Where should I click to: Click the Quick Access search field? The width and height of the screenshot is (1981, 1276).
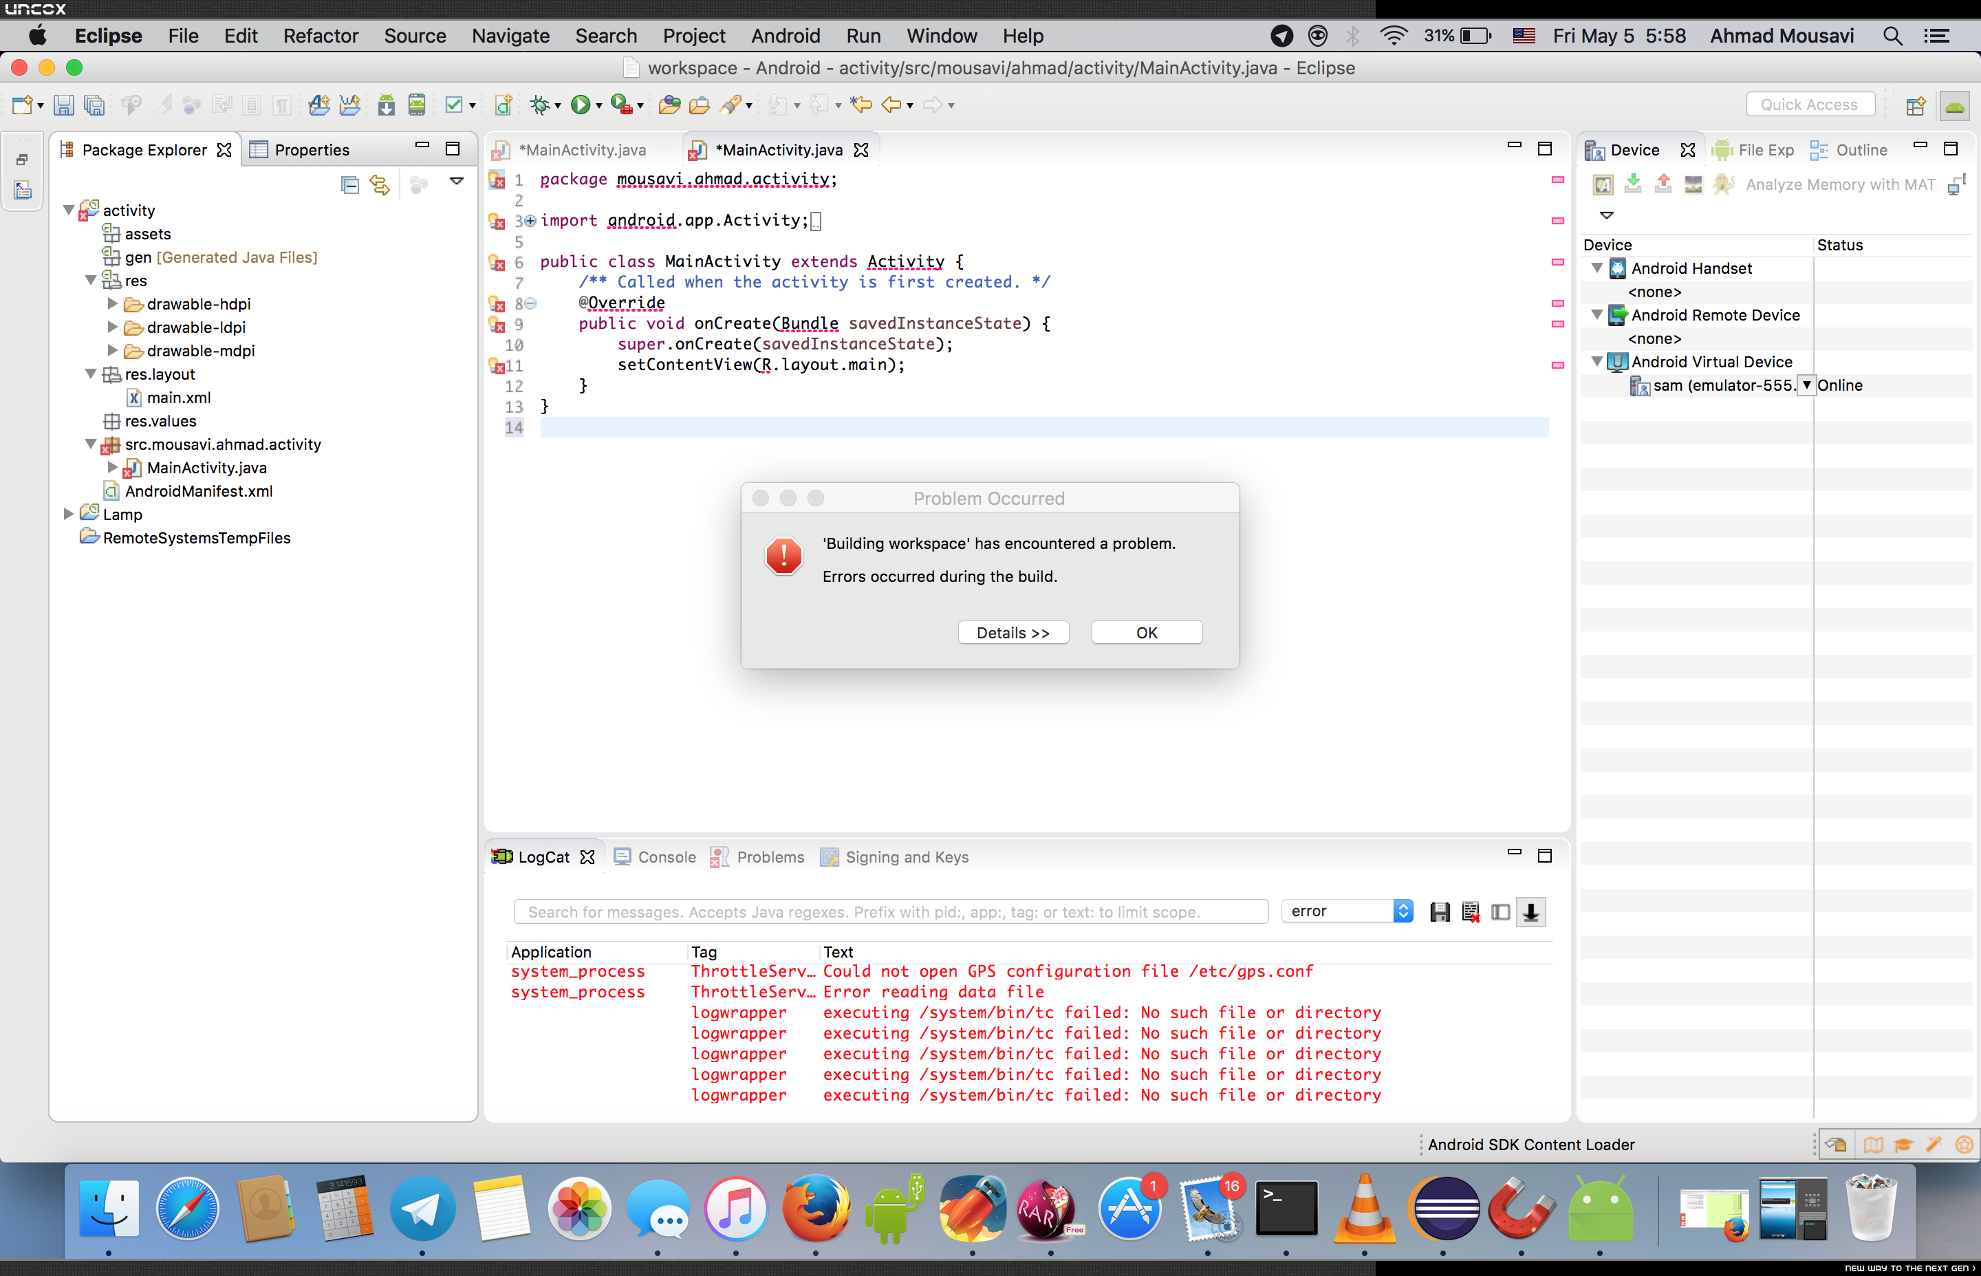pyautogui.click(x=1810, y=105)
